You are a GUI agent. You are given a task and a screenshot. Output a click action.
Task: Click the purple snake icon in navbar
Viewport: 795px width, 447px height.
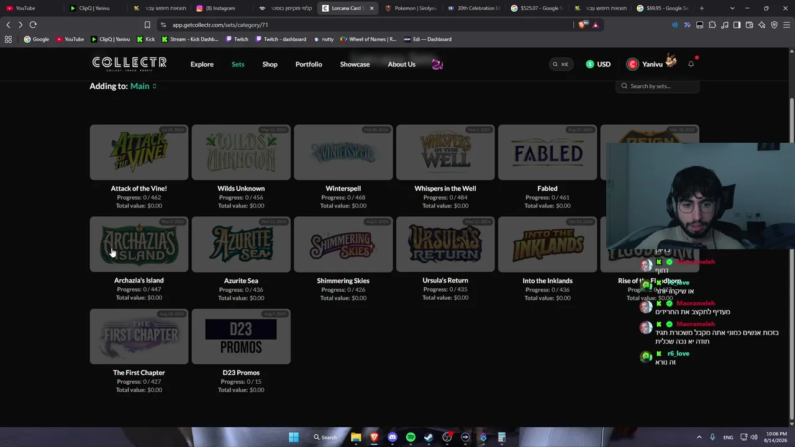coord(437,64)
